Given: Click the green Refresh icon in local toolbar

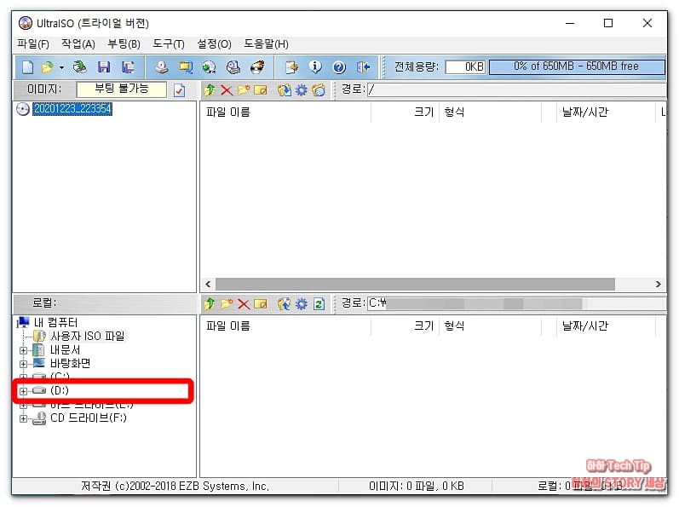Looking at the screenshot, I should [319, 304].
